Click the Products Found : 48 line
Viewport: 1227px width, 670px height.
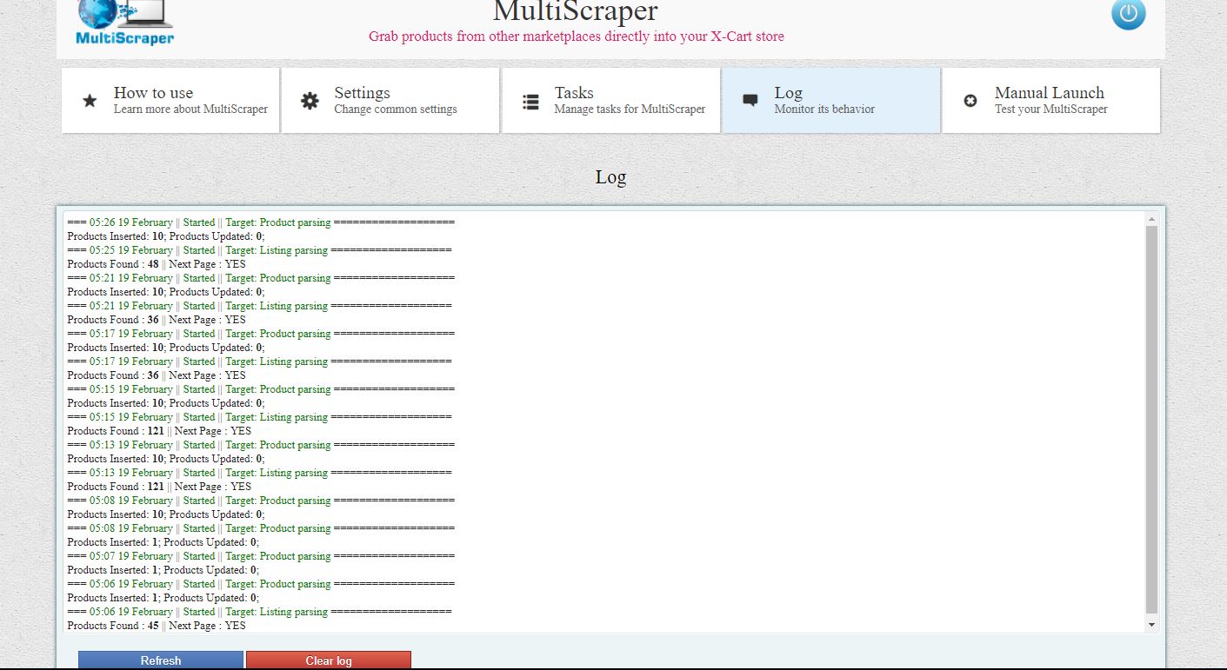[x=157, y=264]
